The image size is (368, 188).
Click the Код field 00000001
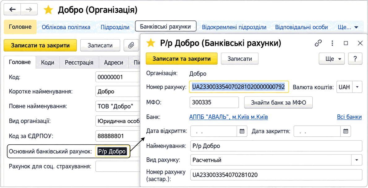117,77
